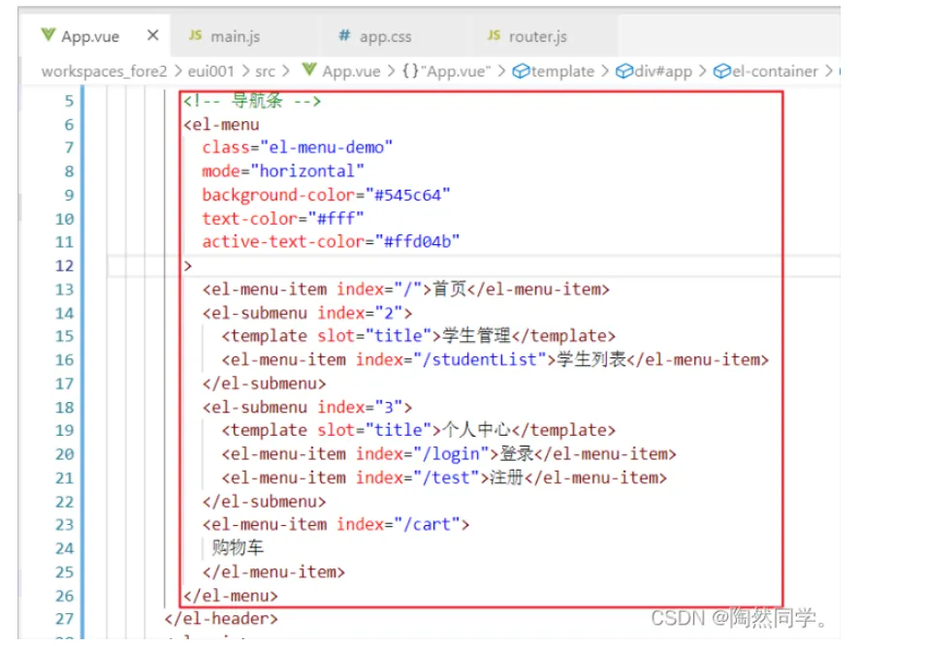Select template breadcrumb symbol

tap(562, 72)
